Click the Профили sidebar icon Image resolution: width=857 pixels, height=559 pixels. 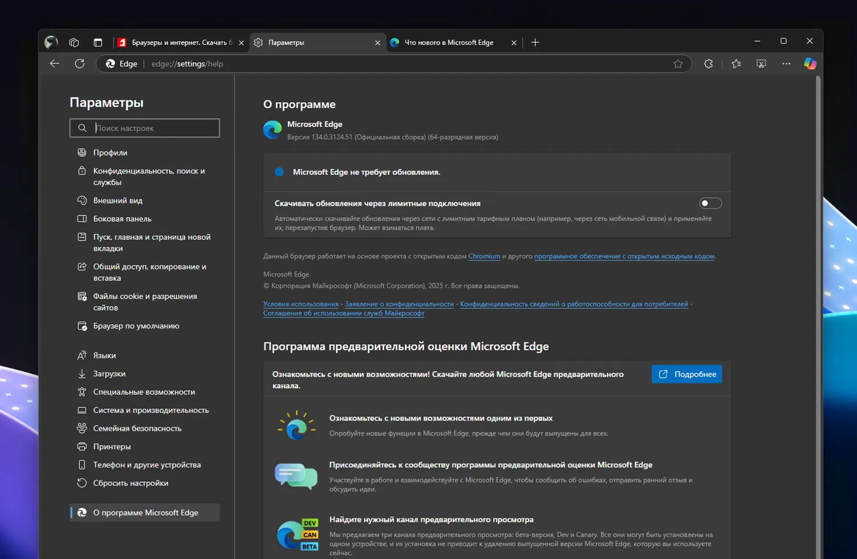click(82, 152)
